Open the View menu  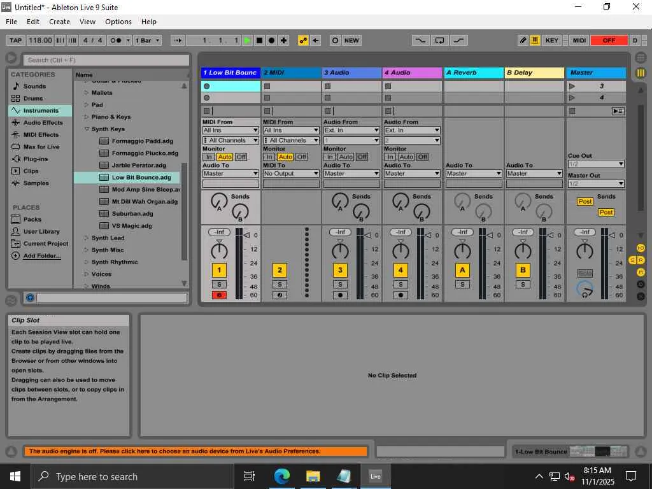[87, 22]
